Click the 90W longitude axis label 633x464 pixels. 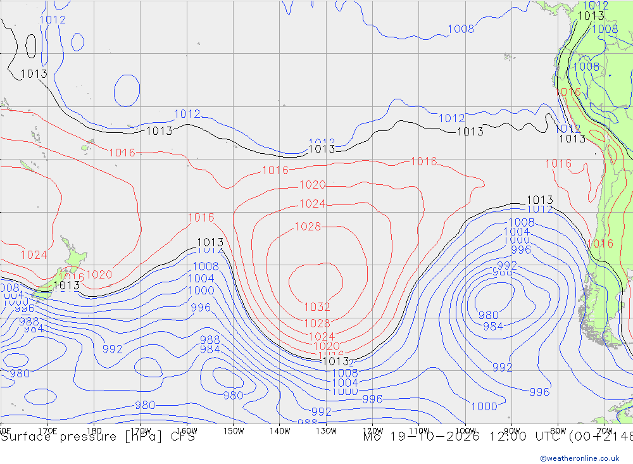(x=512, y=431)
